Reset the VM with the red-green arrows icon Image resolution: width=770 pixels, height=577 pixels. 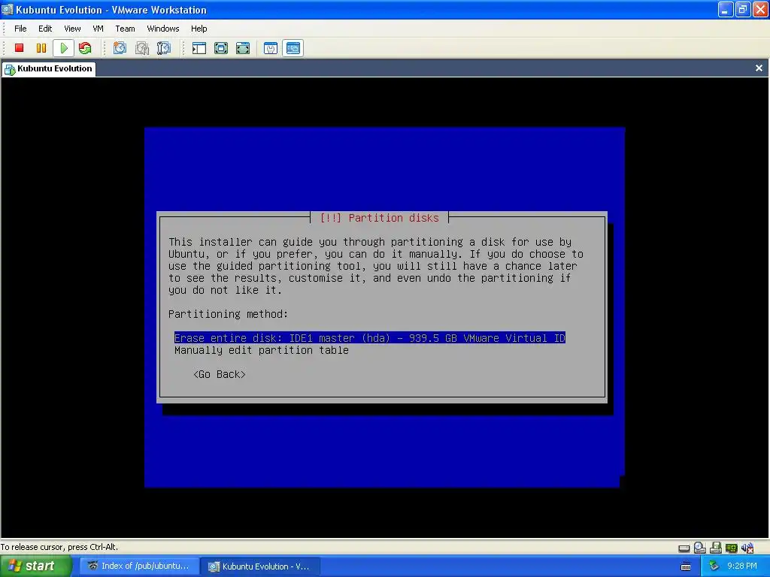[85, 48]
